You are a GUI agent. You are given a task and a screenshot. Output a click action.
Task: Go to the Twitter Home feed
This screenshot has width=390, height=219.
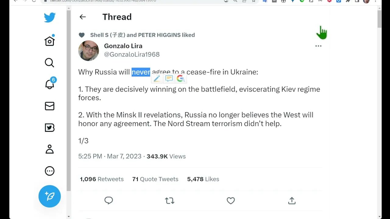point(50,41)
